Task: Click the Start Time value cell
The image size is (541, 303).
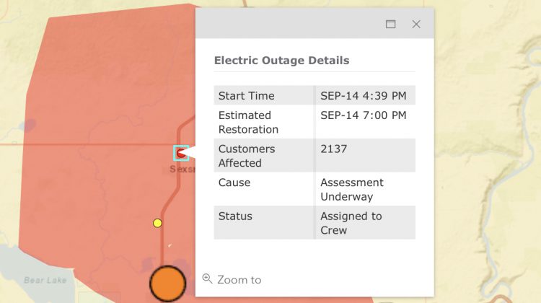Action: tap(364, 96)
